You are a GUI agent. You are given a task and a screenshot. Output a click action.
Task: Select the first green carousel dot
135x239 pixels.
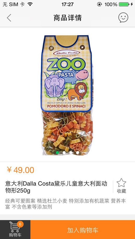click(x=57, y=152)
